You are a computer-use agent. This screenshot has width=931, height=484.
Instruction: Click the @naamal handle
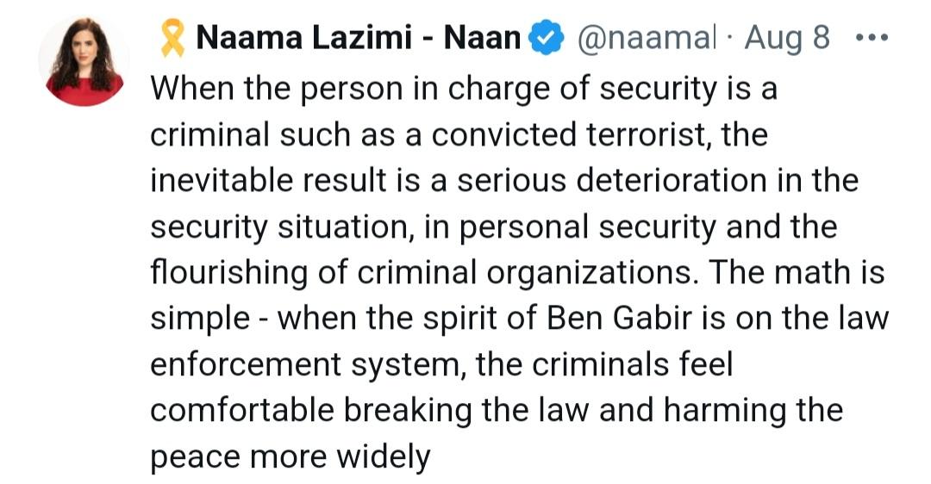(645, 40)
